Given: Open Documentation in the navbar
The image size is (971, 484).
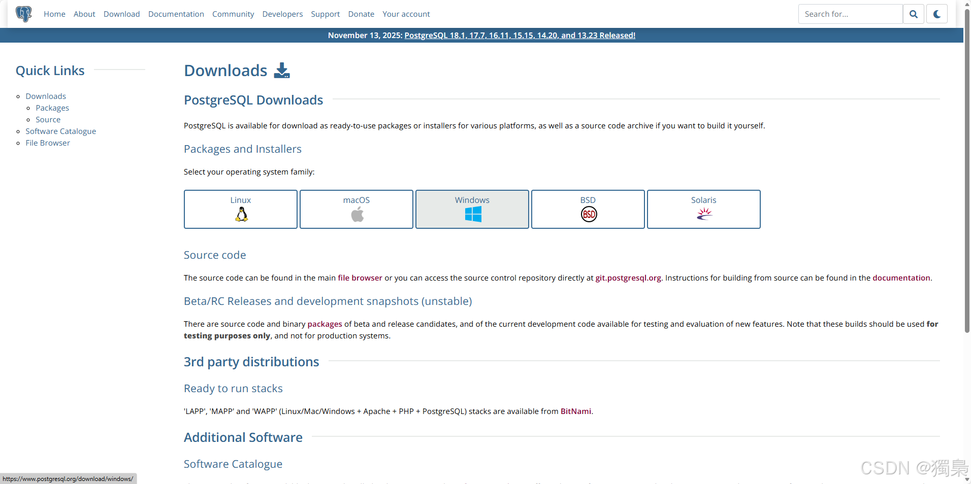Looking at the screenshot, I should (176, 14).
